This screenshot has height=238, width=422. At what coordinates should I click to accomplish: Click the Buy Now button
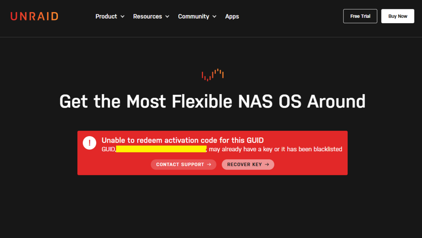(398, 16)
